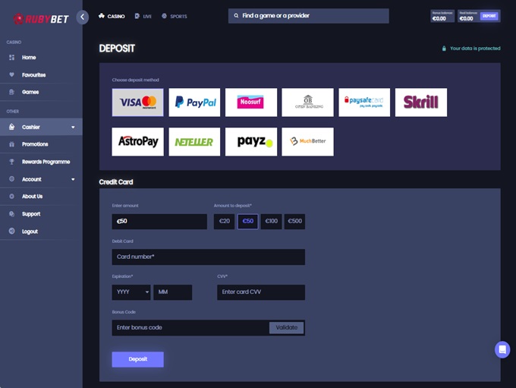Select the €100 deposit amount
Image resolution: width=516 pixels, height=388 pixels.
(271, 222)
